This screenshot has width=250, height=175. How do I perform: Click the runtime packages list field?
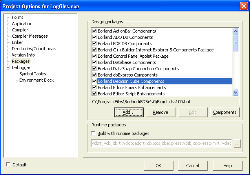pyautogui.click(x=161, y=144)
